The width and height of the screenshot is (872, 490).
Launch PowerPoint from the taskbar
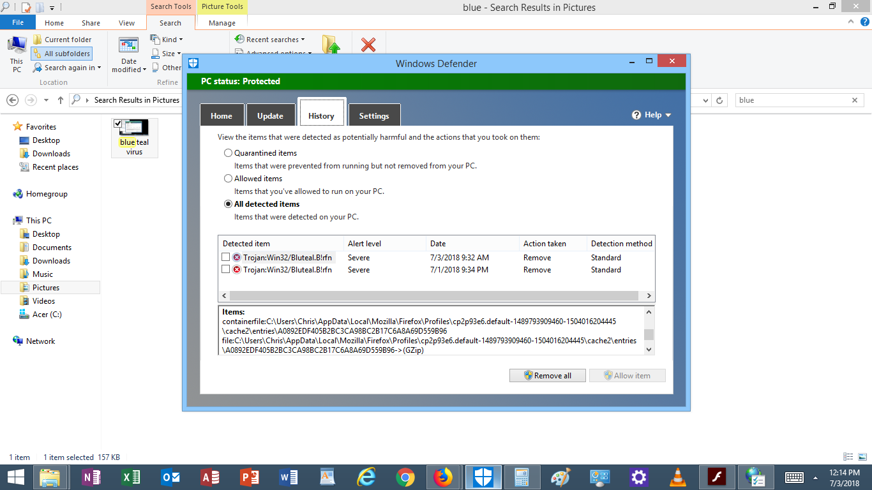[249, 477]
